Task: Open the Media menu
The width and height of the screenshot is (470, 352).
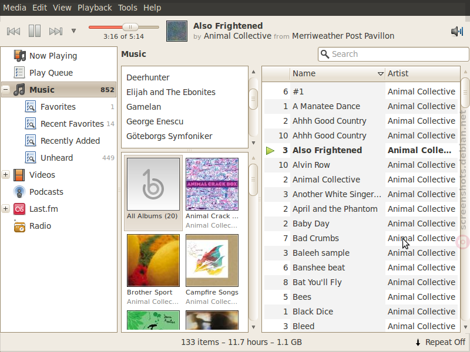Action: pos(15,8)
